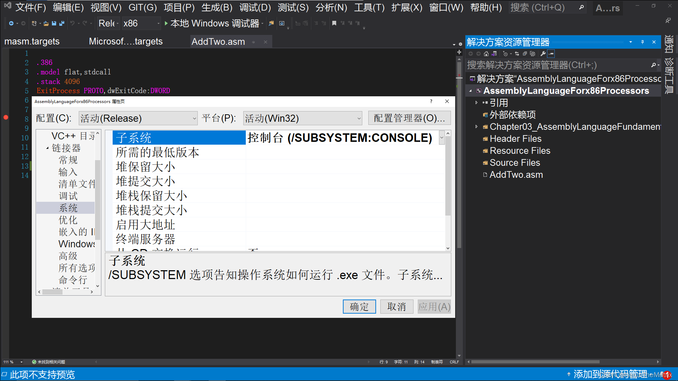
Task: Expand Chapter03_AssemblyLanguageFundamentals folder
Action: click(476, 127)
